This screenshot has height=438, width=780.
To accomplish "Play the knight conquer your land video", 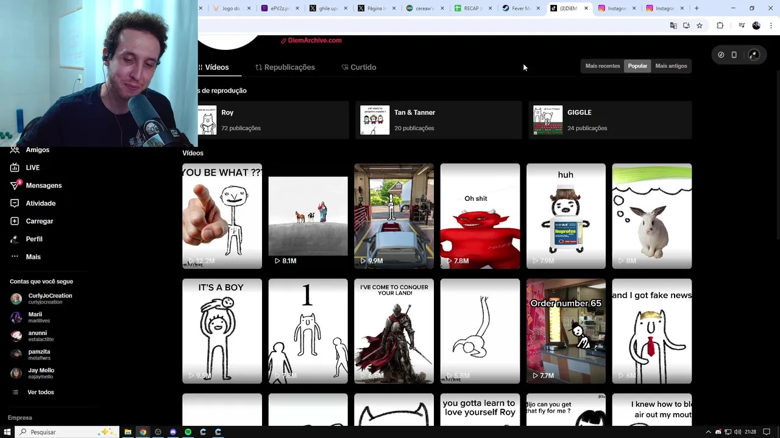I will click(x=394, y=331).
